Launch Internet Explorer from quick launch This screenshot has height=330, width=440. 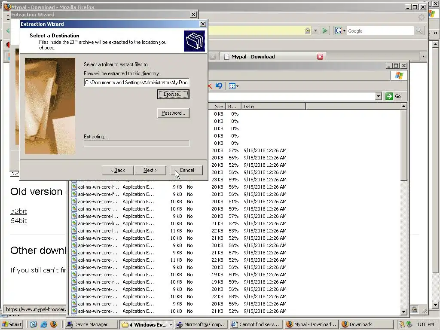point(43,324)
